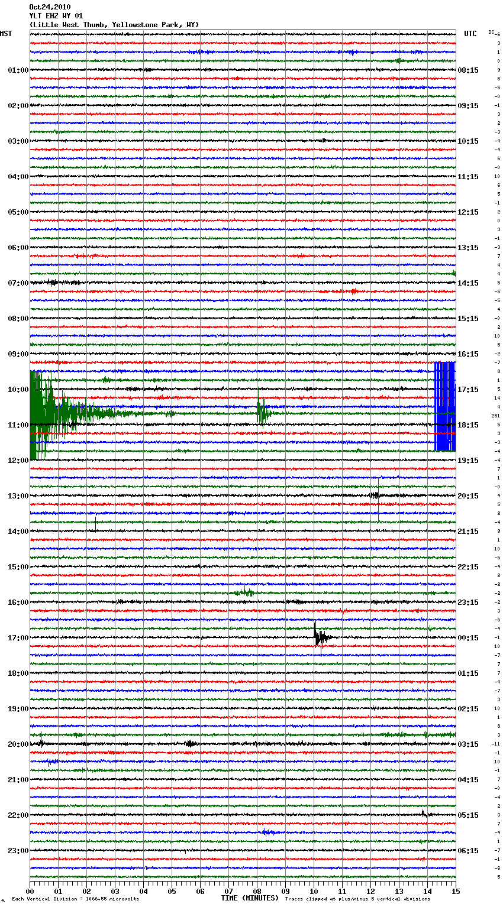Click the 08:15 UTC time label
Image resolution: width=503 pixels, height=907 pixels.
[x=468, y=70]
